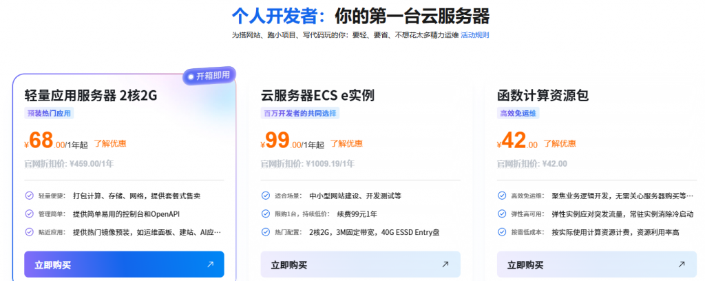Click the check icon beside 管理简单
The height and width of the screenshot is (281, 705).
click(x=29, y=214)
